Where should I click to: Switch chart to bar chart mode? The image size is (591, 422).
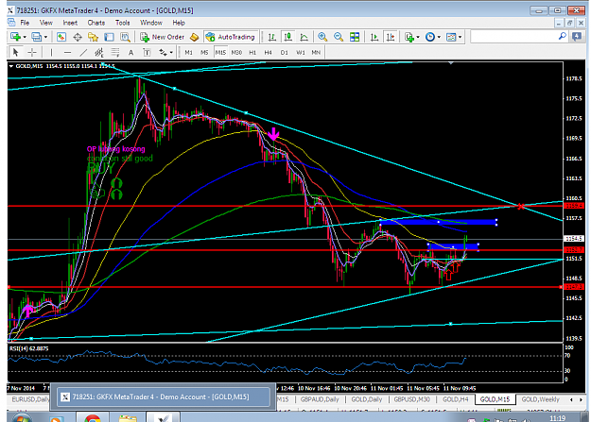tap(271, 37)
